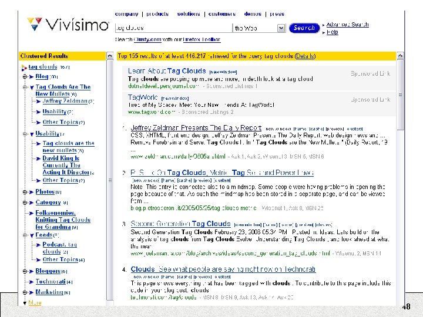Open the Help link

click(x=333, y=32)
